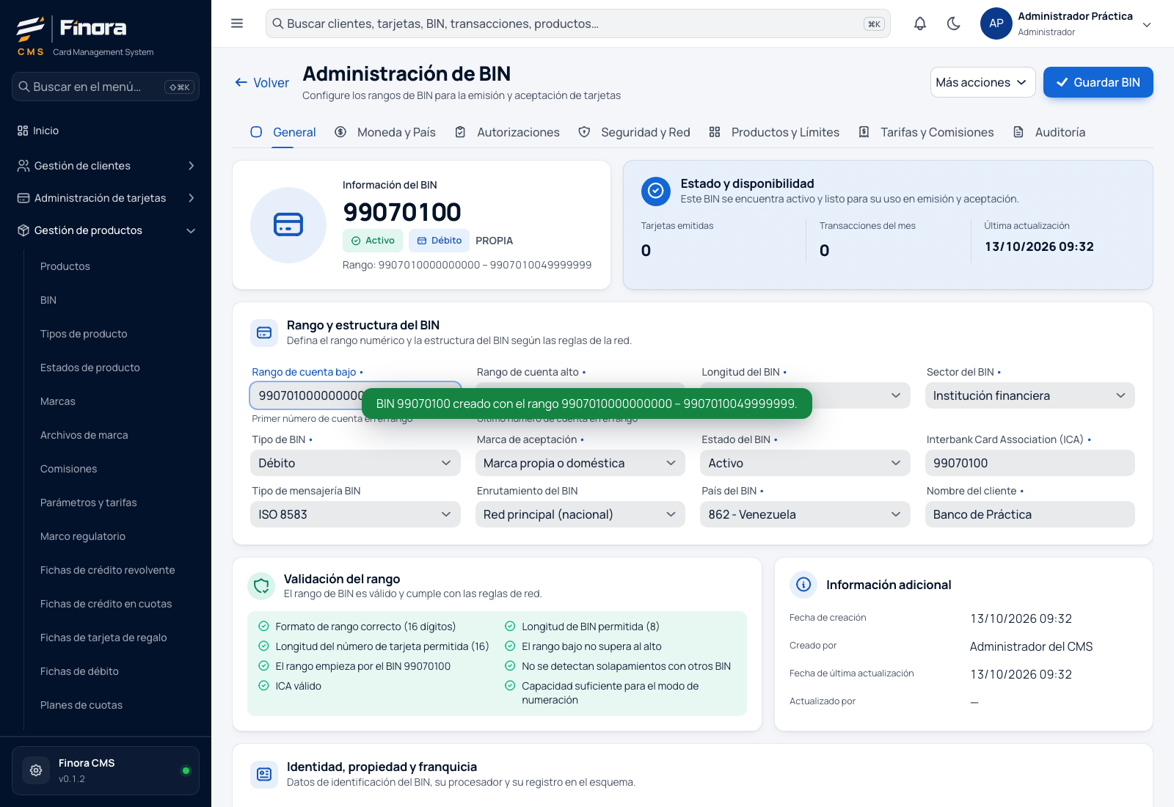Switch to Moneda y País tab
The width and height of the screenshot is (1174, 807).
tap(385, 132)
